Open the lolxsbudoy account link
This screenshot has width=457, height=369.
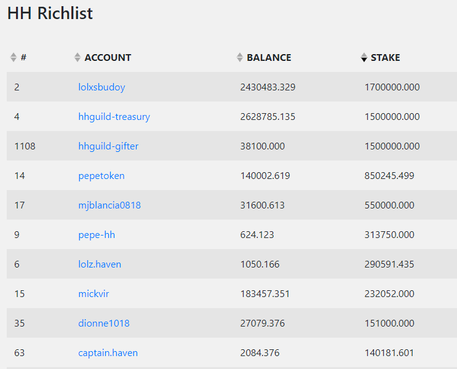tap(101, 87)
